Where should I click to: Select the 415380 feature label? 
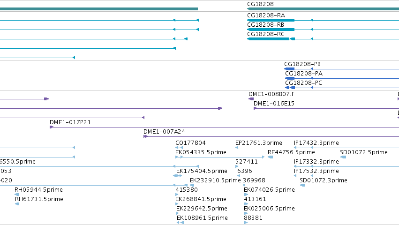point(187,190)
